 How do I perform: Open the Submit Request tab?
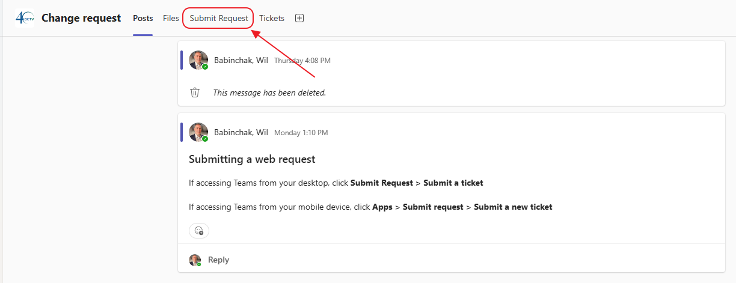219,18
